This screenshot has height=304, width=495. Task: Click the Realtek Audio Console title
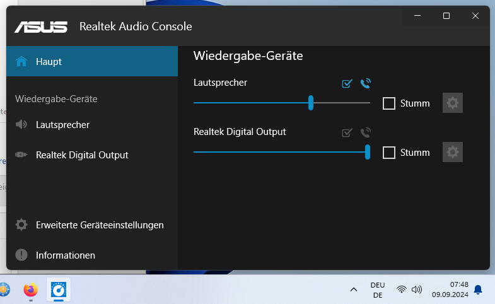[136, 26]
